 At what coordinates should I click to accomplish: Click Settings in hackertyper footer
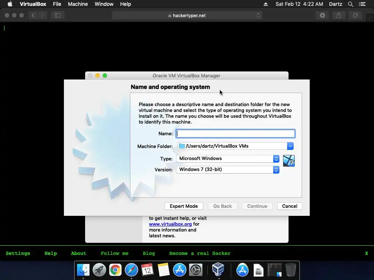tap(18, 253)
